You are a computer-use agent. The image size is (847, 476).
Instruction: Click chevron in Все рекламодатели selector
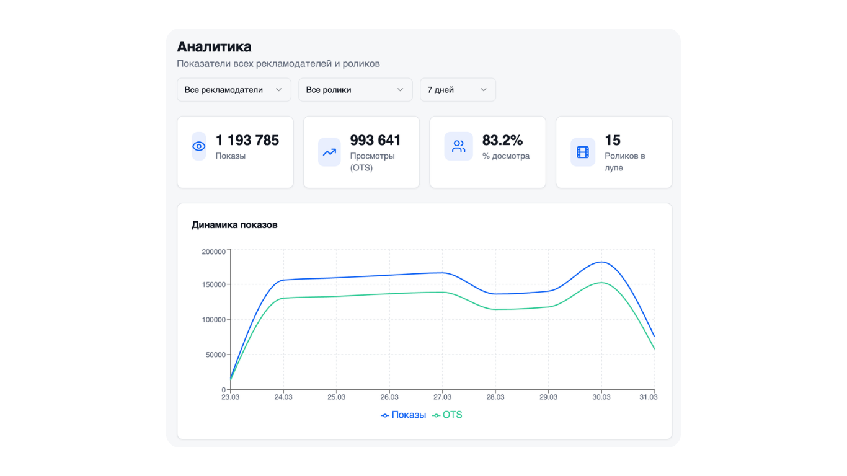tap(279, 90)
